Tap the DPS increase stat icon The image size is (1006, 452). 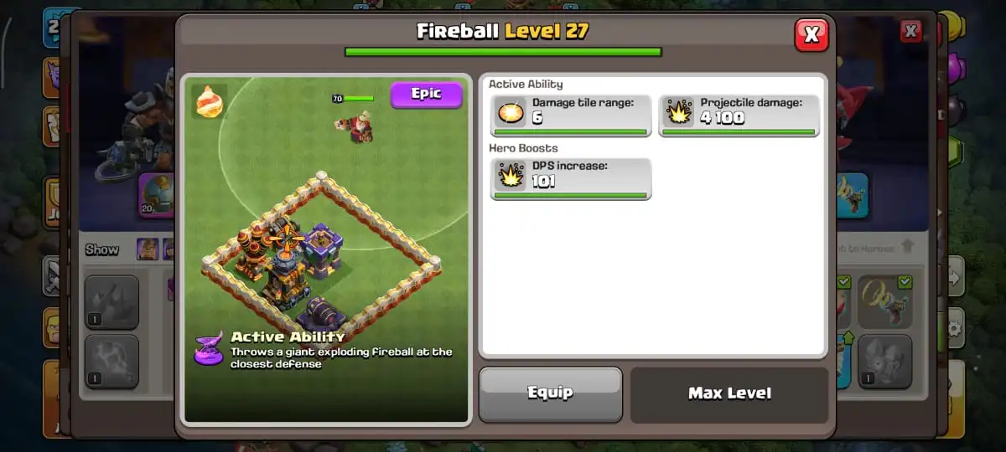point(510,175)
